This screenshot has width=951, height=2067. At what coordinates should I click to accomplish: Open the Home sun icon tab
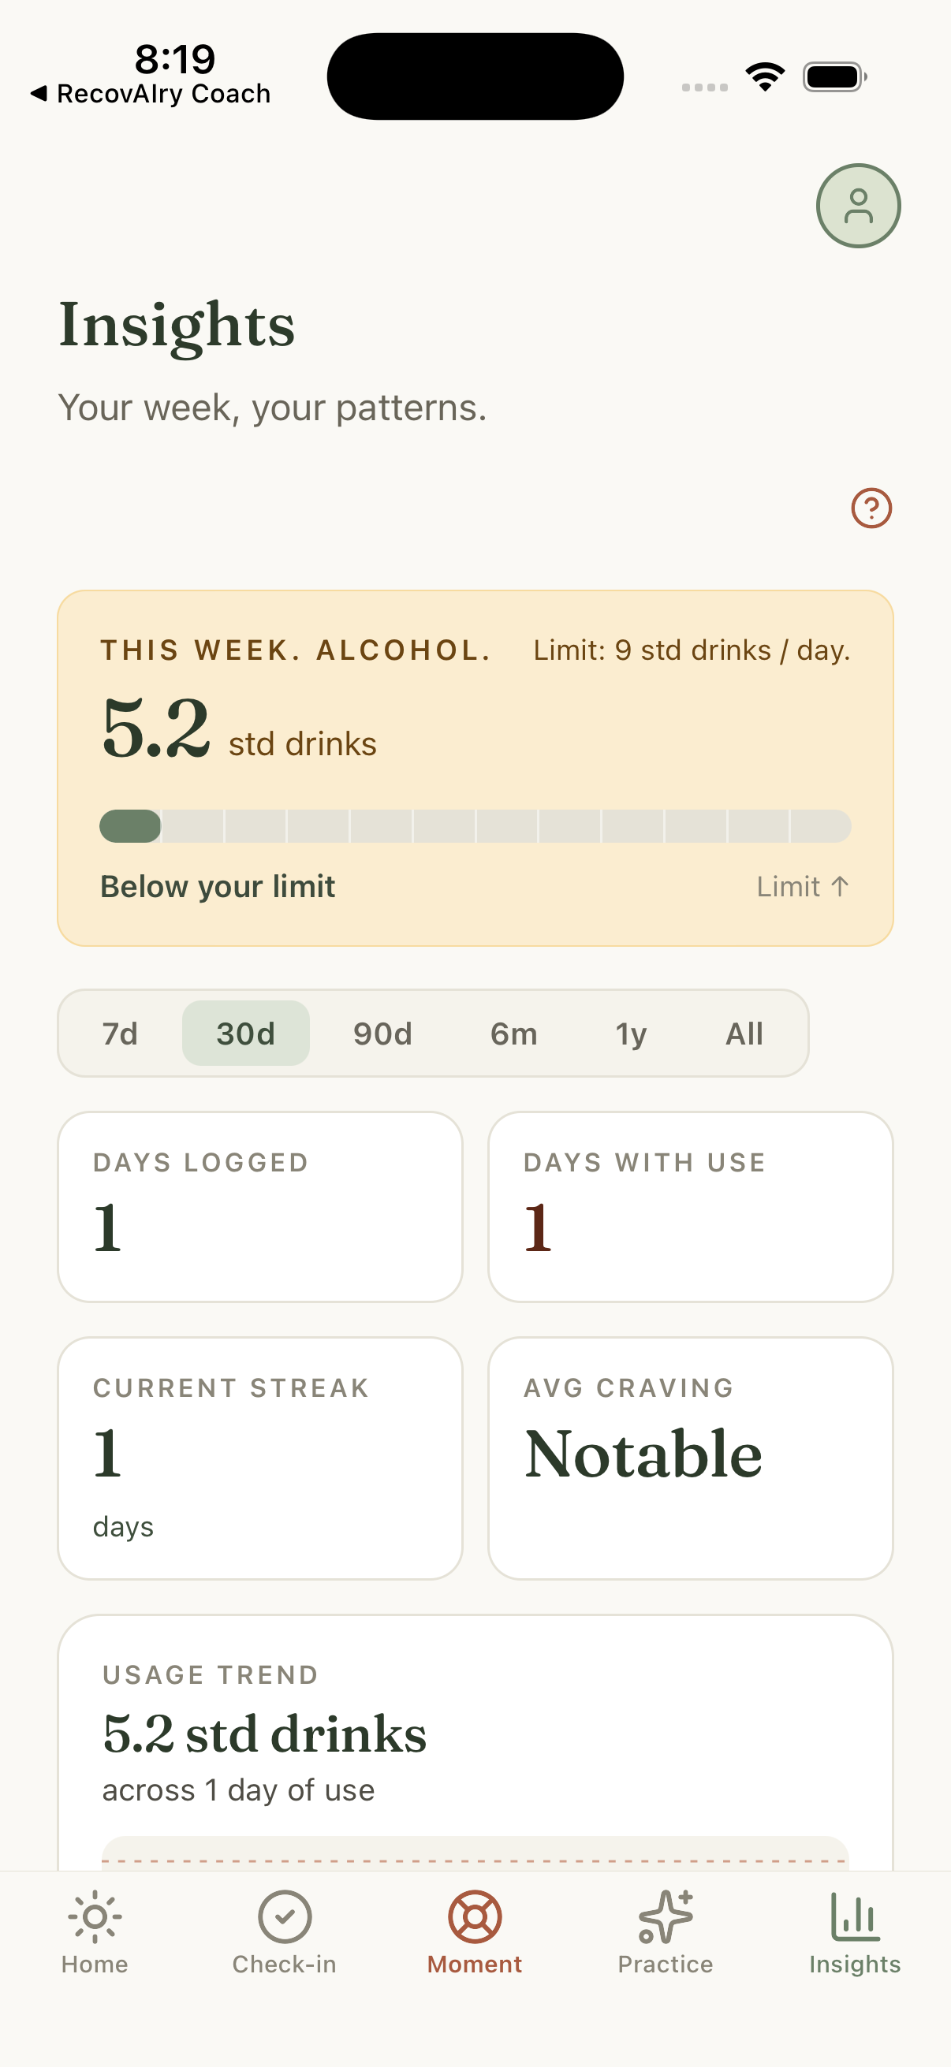point(95,1916)
